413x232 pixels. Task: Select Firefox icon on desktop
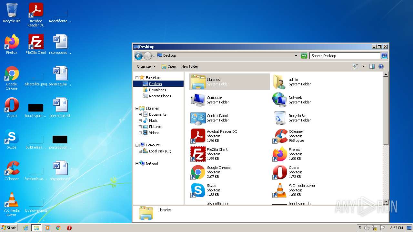pyautogui.click(x=12, y=44)
